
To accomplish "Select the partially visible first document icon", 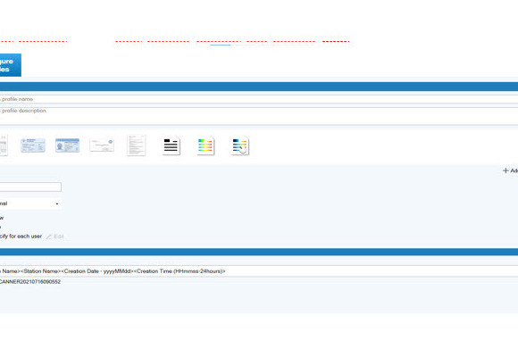I will pos(4,145).
